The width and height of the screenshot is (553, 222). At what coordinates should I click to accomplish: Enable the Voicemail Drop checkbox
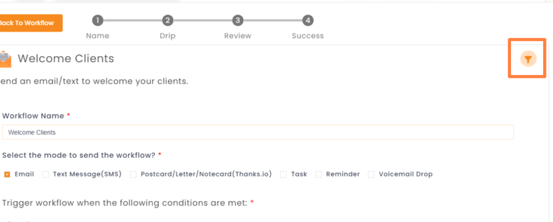click(371, 174)
